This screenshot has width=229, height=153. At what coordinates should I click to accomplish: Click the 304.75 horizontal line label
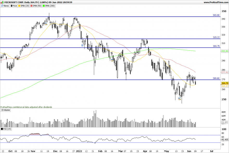point(216,46)
